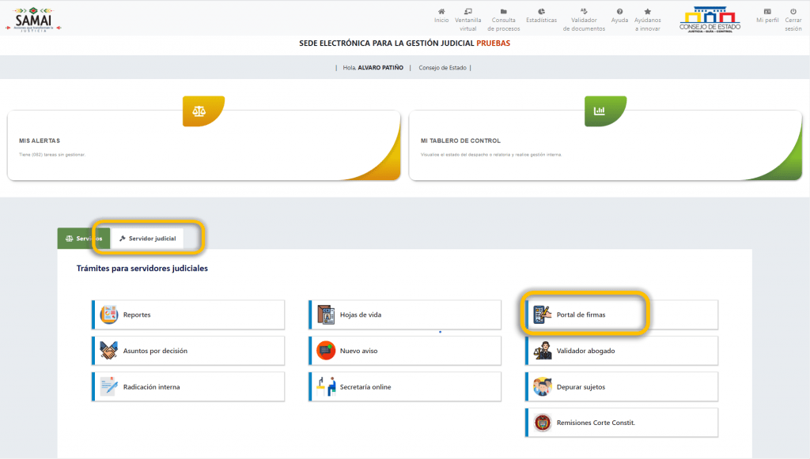Open Consulta de procesos folder icon
Screen dimensions: 810x459
pyautogui.click(x=504, y=12)
